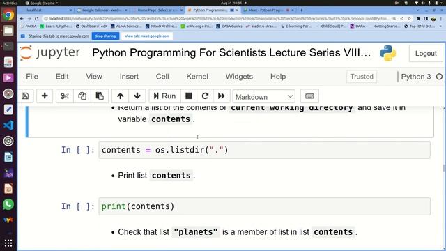This screenshot has width=446, height=251.
Task: Open Visual Studio Code from the dock
Action: [8, 125]
